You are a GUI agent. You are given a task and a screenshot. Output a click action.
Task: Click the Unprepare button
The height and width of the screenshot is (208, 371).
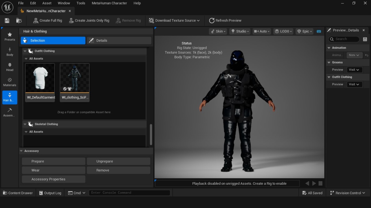coord(119,161)
